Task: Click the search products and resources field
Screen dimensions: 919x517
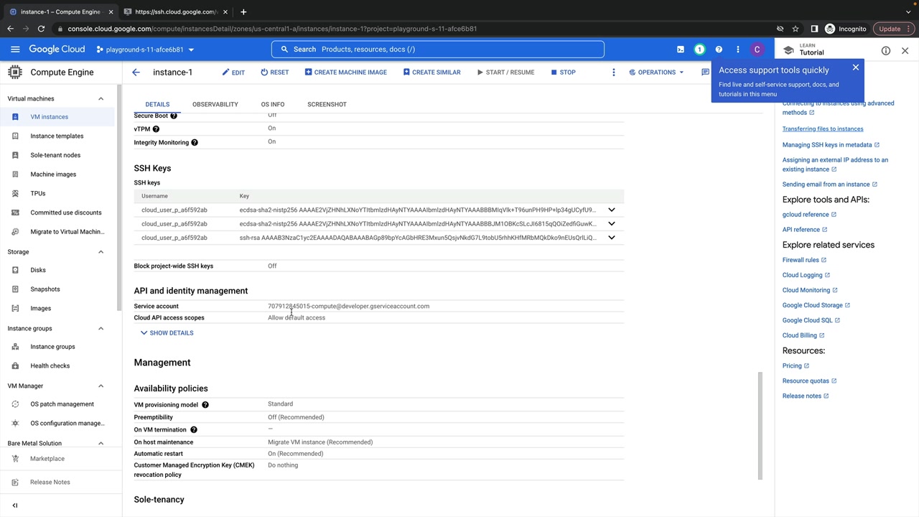Action: click(x=438, y=50)
